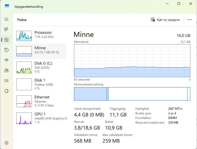Viewport: 197px width, 149px height.
Task: Select Disk 0 (C:) entry
Action: pyautogui.click(x=40, y=67)
